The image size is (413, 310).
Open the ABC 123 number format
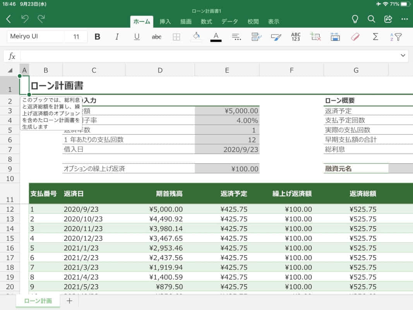(x=296, y=37)
